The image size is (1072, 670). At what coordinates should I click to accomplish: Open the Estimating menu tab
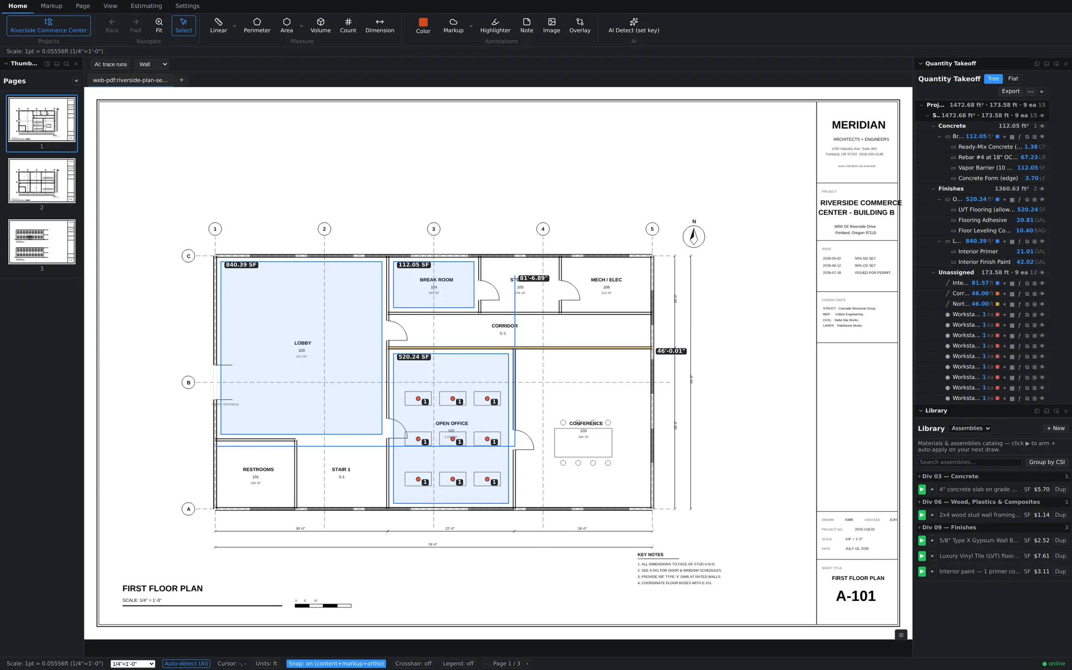coord(146,6)
